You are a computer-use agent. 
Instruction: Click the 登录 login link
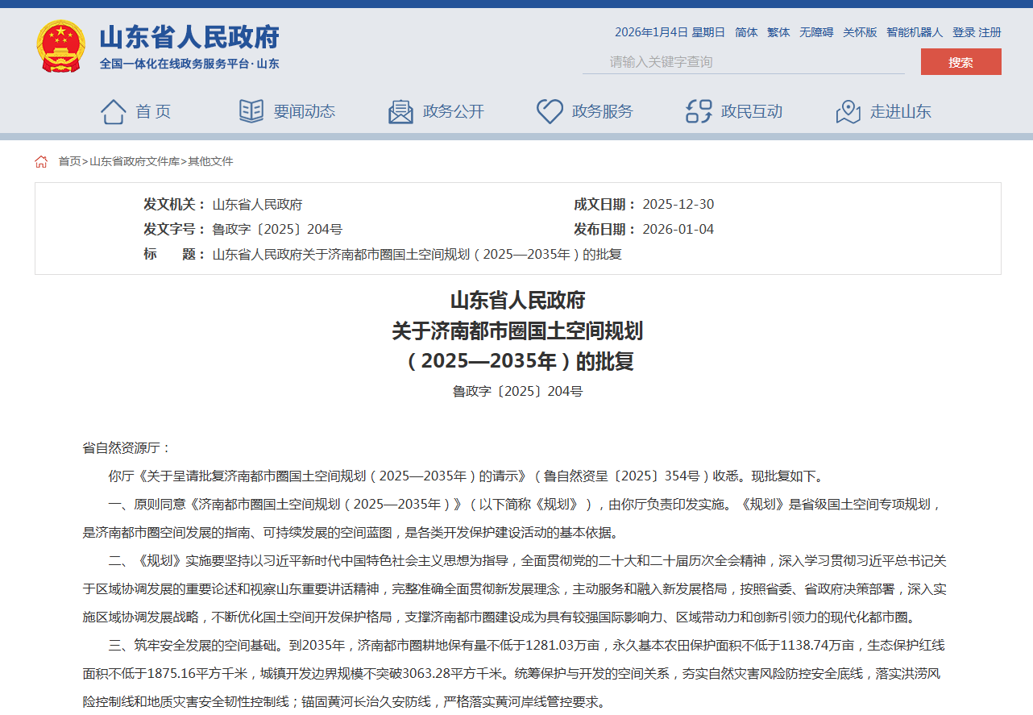(964, 32)
